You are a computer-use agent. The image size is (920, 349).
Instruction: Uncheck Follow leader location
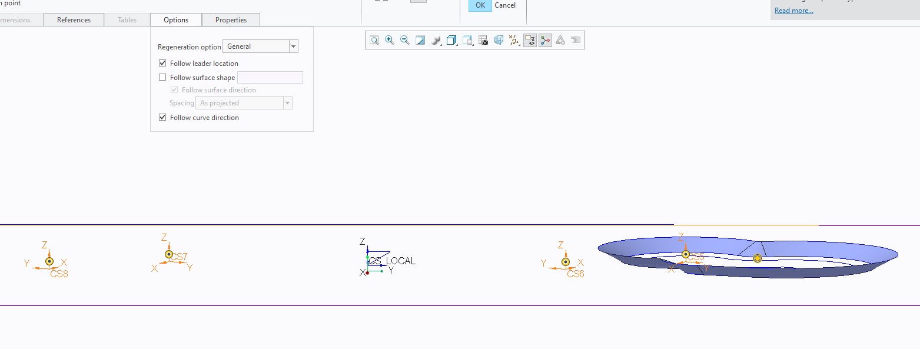click(x=162, y=63)
